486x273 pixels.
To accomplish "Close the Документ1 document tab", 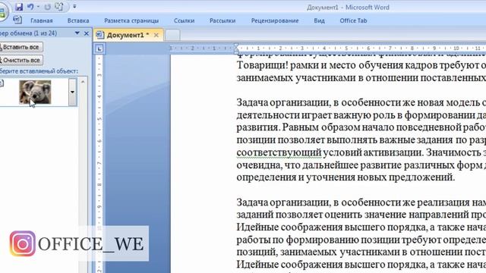I will pyautogui.click(x=156, y=36).
